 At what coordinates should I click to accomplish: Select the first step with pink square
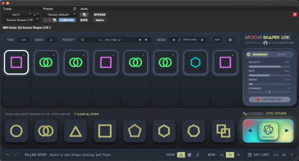pos(16,62)
